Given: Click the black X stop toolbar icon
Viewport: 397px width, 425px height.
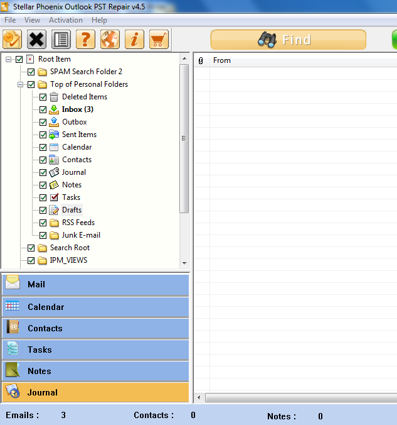Looking at the screenshot, I should (36, 40).
